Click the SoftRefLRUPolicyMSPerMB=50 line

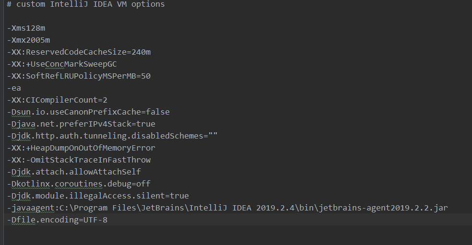(79, 76)
